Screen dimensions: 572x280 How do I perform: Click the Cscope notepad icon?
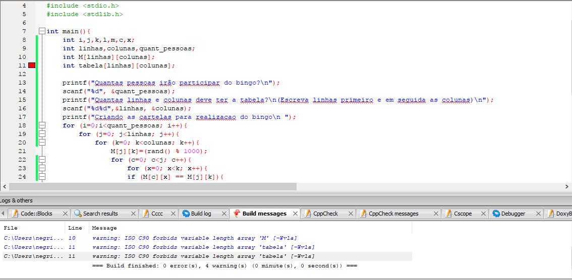[x=448, y=214]
